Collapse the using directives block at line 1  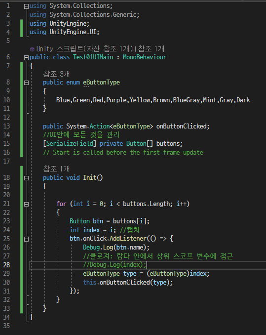(x=26, y=6)
